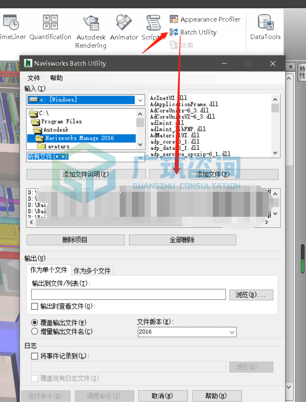
Task: Click 取消 button
Action: pos(163,396)
